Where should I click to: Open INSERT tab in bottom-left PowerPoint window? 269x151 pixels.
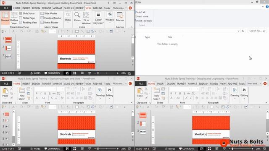pos(26,84)
